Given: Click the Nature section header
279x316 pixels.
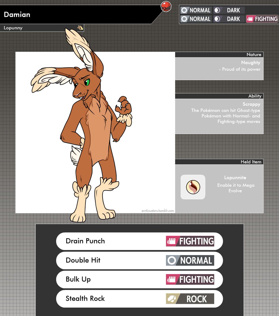Looking at the screenshot, I should pos(219,55).
